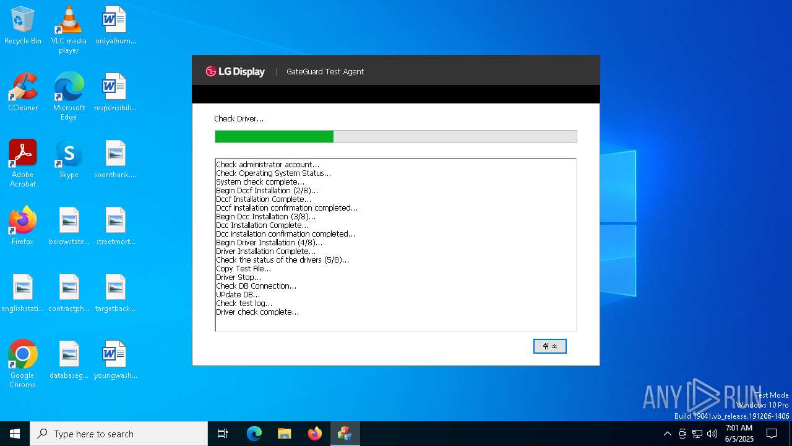This screenshot has height=446, width=792.
Task: Show hidden system tray icons
Action: 667,434
